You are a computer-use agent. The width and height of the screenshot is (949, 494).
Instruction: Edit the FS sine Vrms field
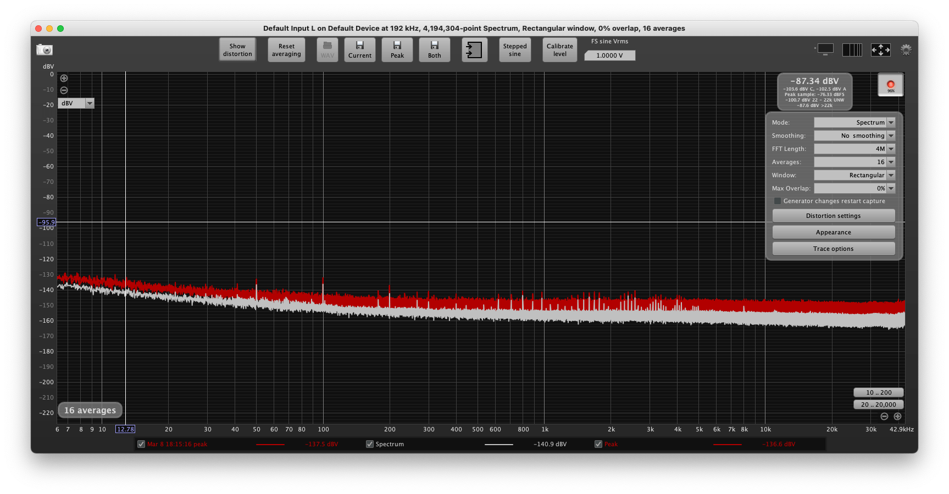610,55
